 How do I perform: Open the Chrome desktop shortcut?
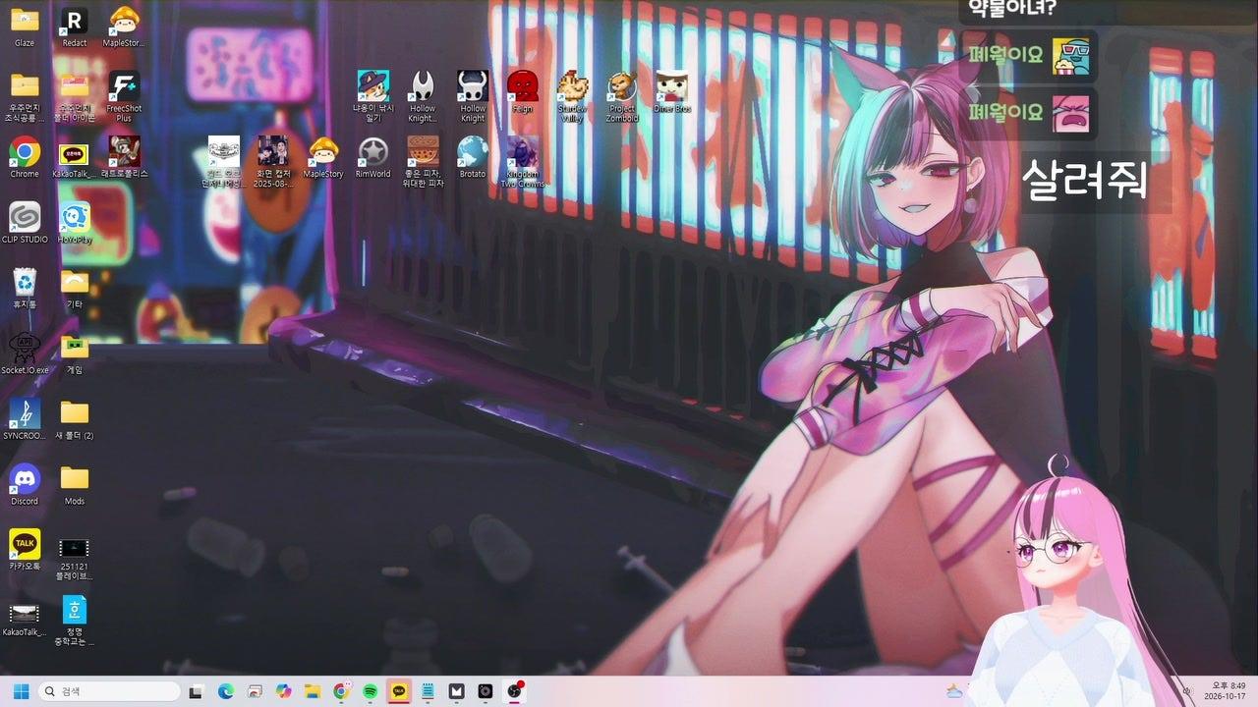point(25,157)
